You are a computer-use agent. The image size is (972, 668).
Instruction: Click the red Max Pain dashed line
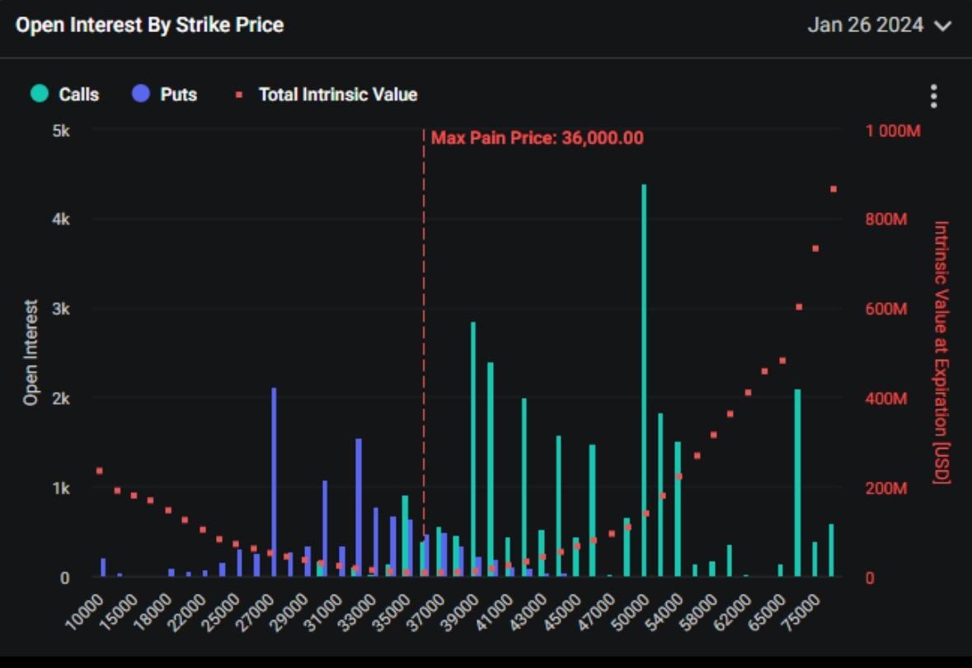coord(424,329)
